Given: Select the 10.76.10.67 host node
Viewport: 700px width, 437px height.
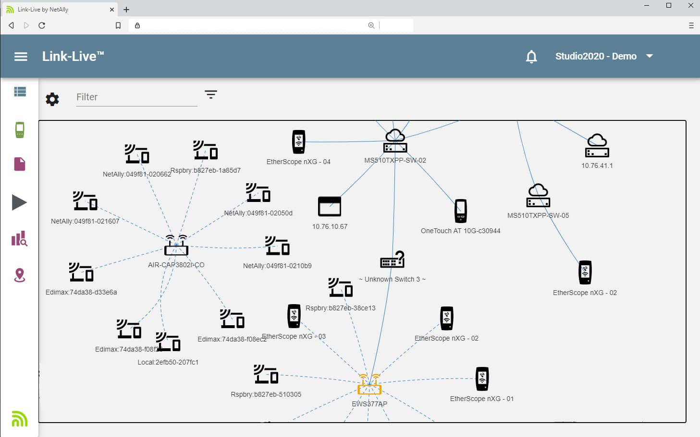Looking at the screenshot, I should (330, 207).
